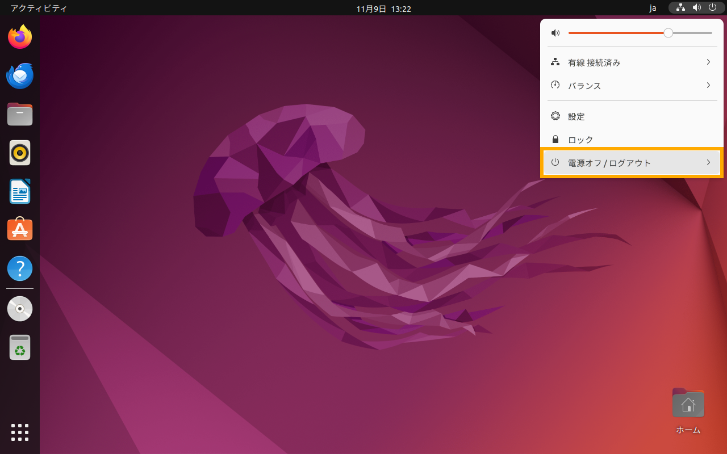
Task: Select バランス power mode entry
Action: (x=632, y=86)
